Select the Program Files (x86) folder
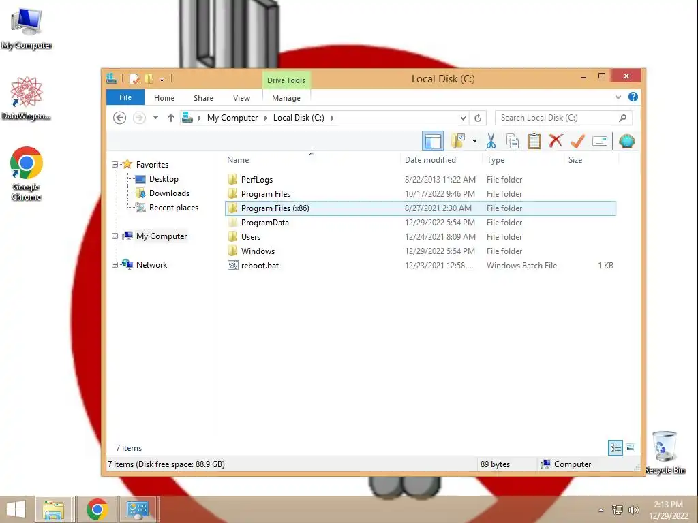The image size is (698, 523). point(421,208)
